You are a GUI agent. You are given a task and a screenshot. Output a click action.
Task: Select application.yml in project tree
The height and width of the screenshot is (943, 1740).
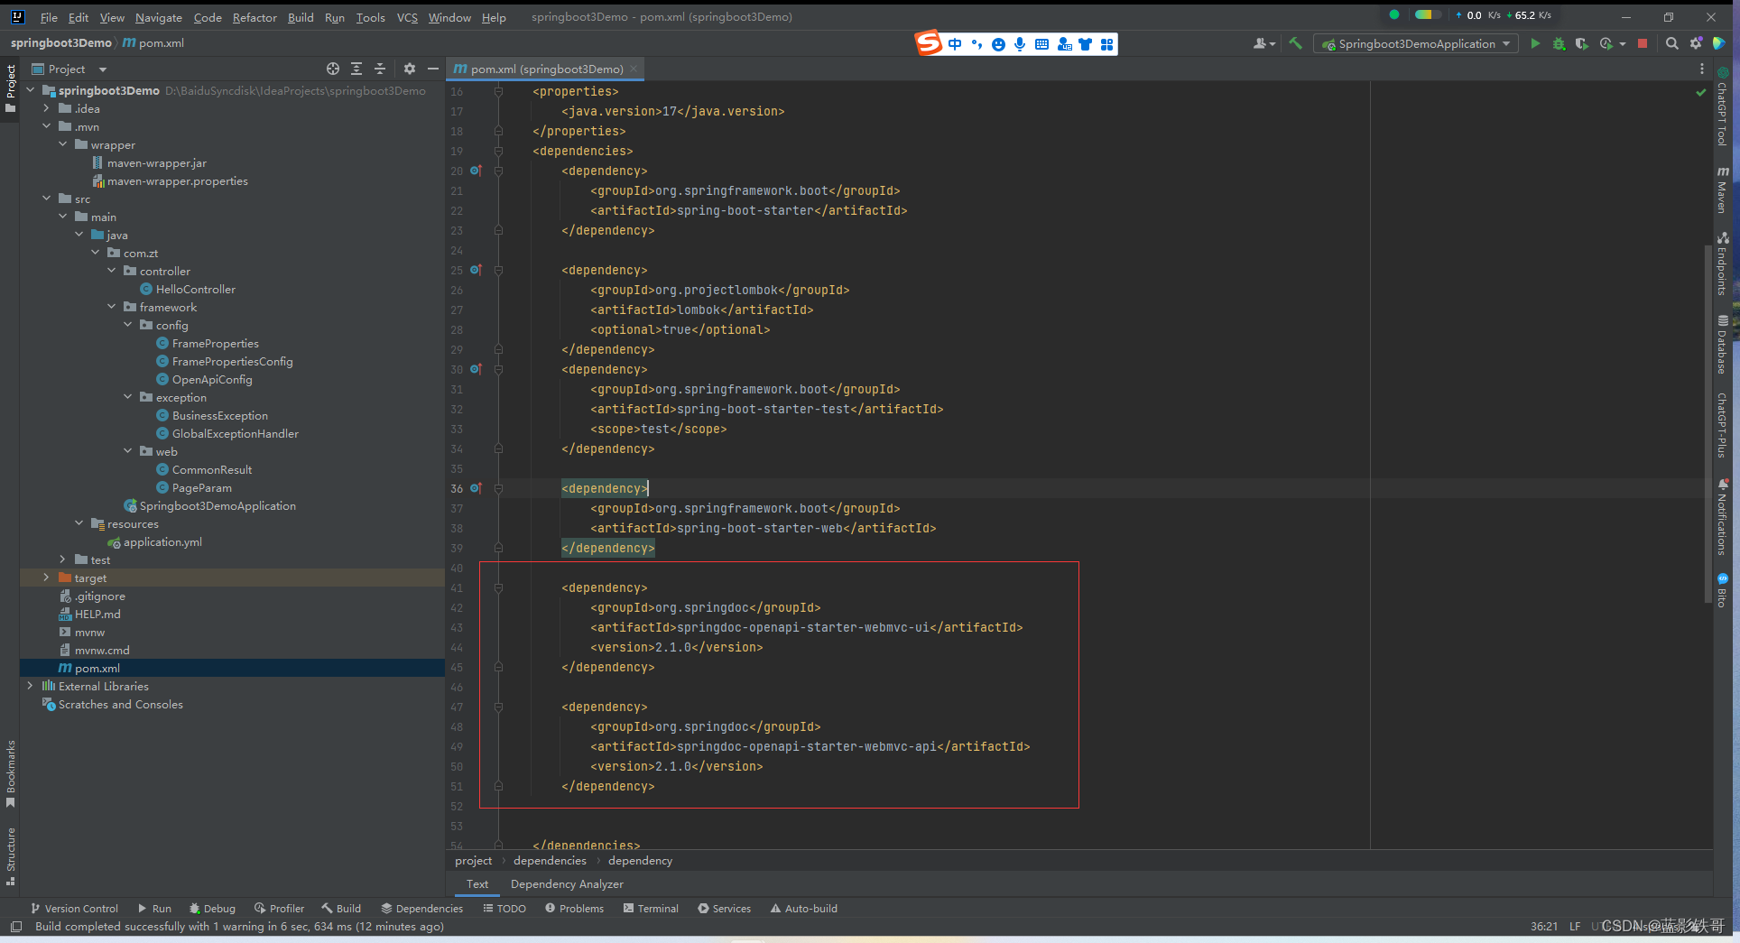pos(162,541)
